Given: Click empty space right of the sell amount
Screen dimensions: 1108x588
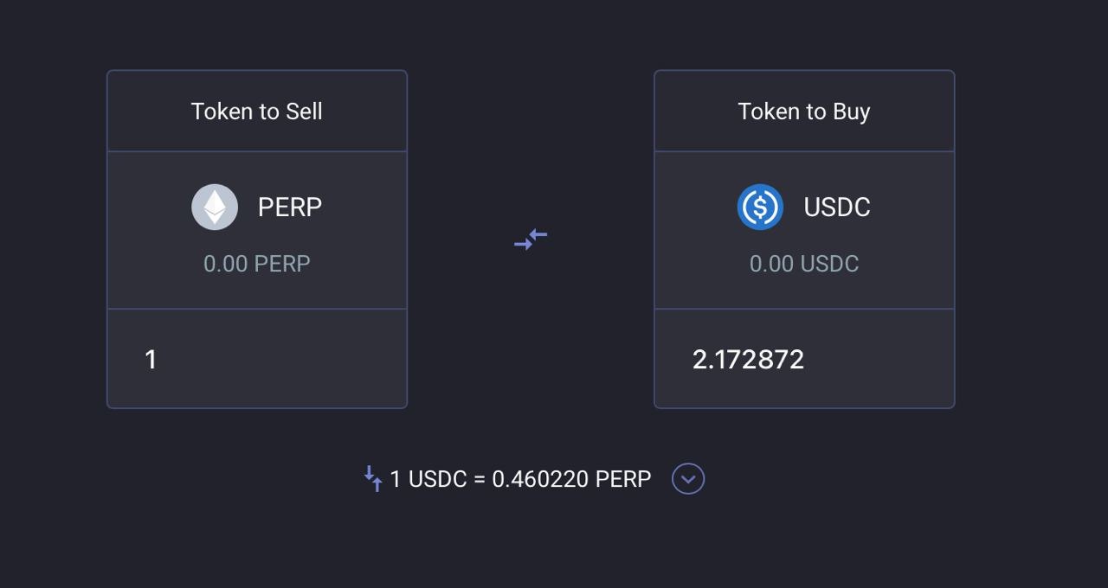Looking at the screenshot, I should pos(286,359).
